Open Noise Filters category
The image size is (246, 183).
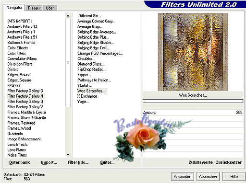pyautogui.click(x=17, y=155)
